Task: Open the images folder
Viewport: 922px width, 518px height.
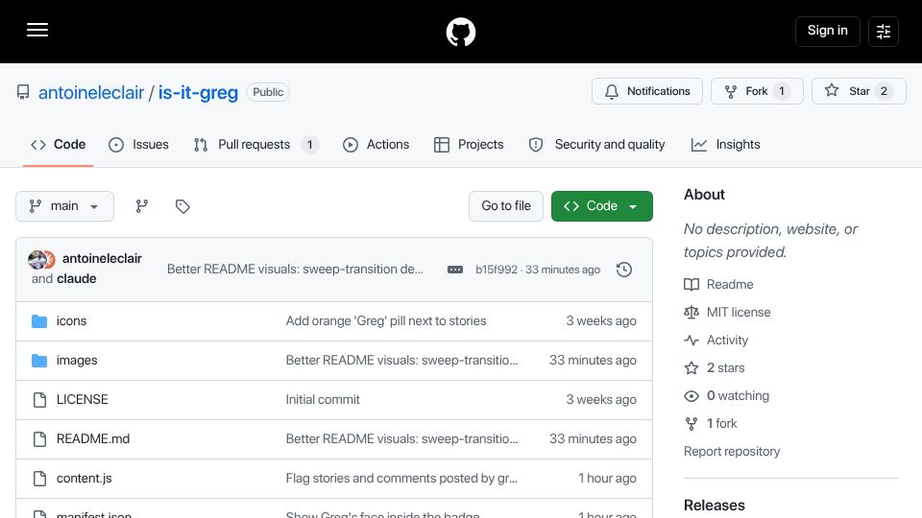Action: coord(77,360)
